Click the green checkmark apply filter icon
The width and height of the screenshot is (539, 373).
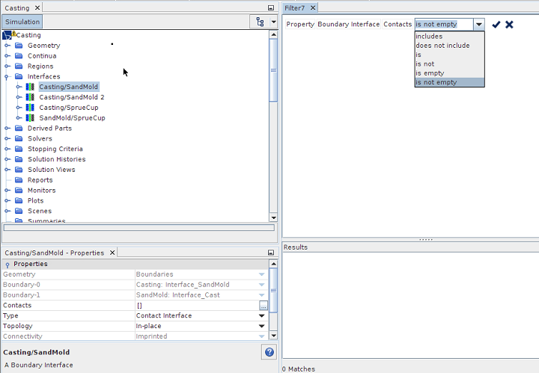point(496,25)
